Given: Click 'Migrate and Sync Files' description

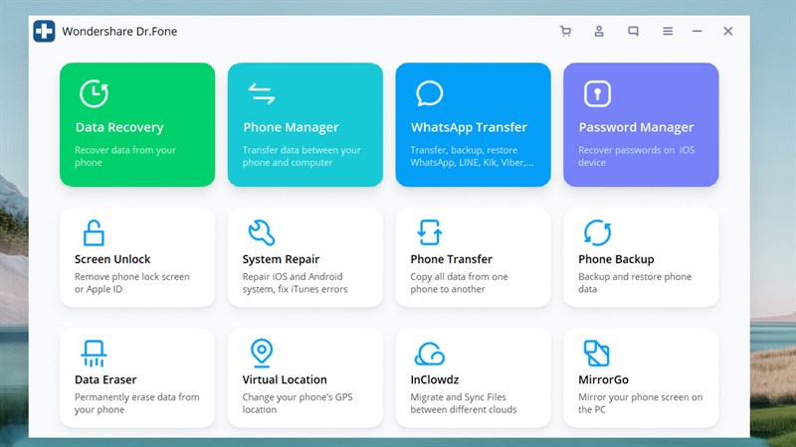Looking at the screenshot, I should 464,403.
